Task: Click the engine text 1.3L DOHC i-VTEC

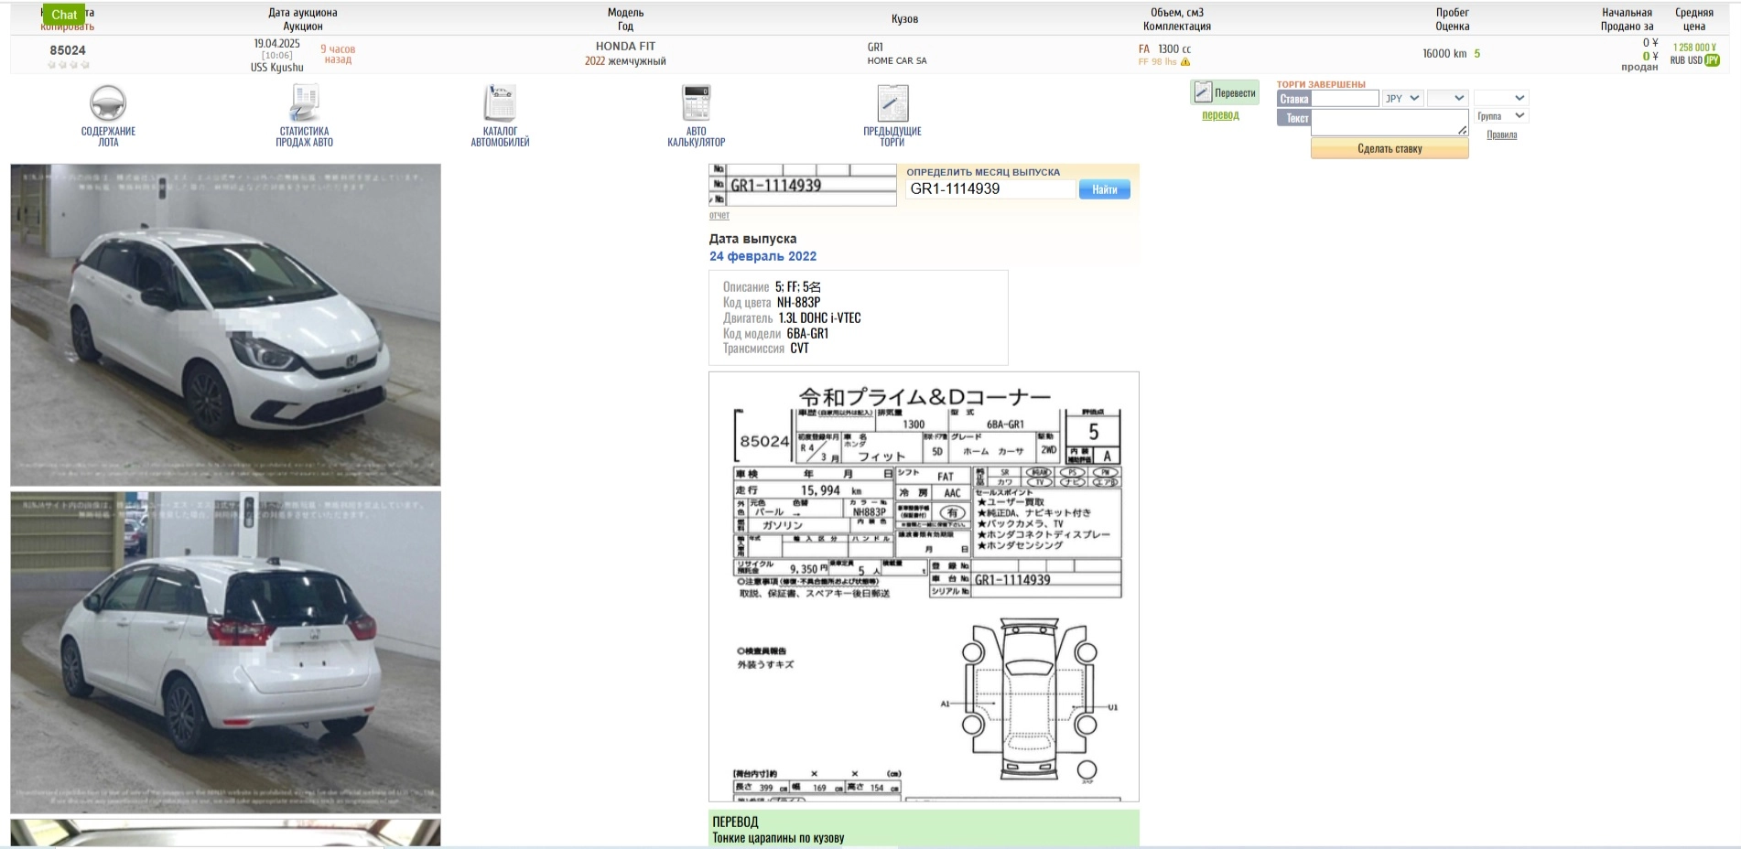Action: 819,317
